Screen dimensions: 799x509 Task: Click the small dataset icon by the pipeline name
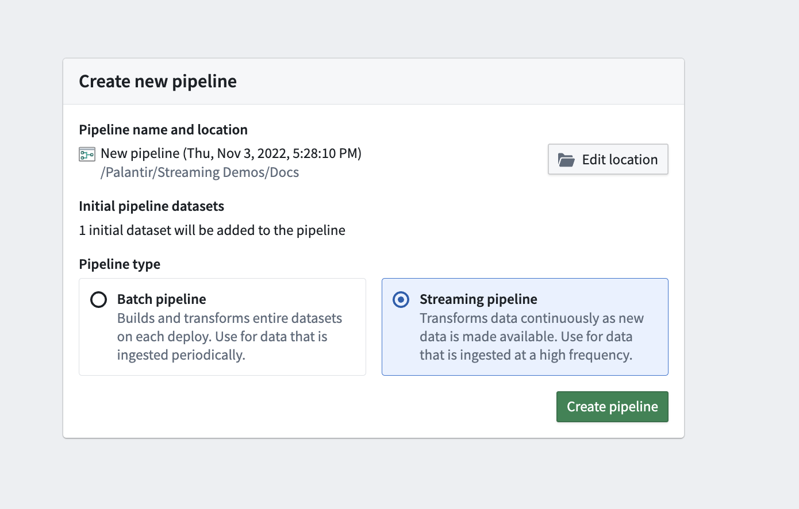point(87,153)
